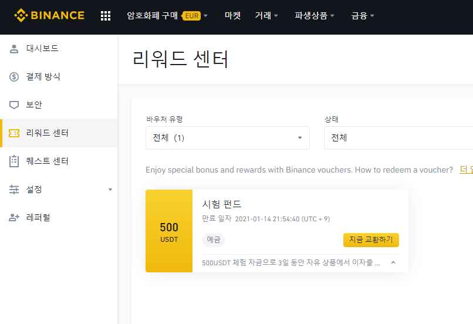This screenshot has width=473, height=324.
Task: Go to 마켓 in top navigation
Action: (232, 16)
